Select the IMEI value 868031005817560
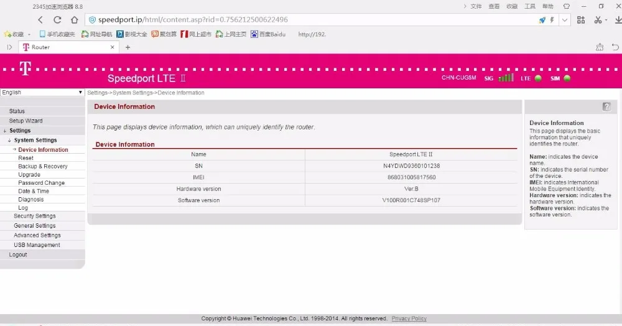622x326 pixels. coord(411,177)
